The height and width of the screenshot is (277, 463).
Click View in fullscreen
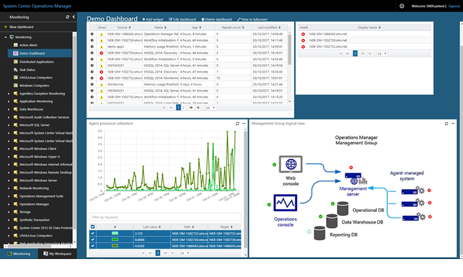[252, 19]
